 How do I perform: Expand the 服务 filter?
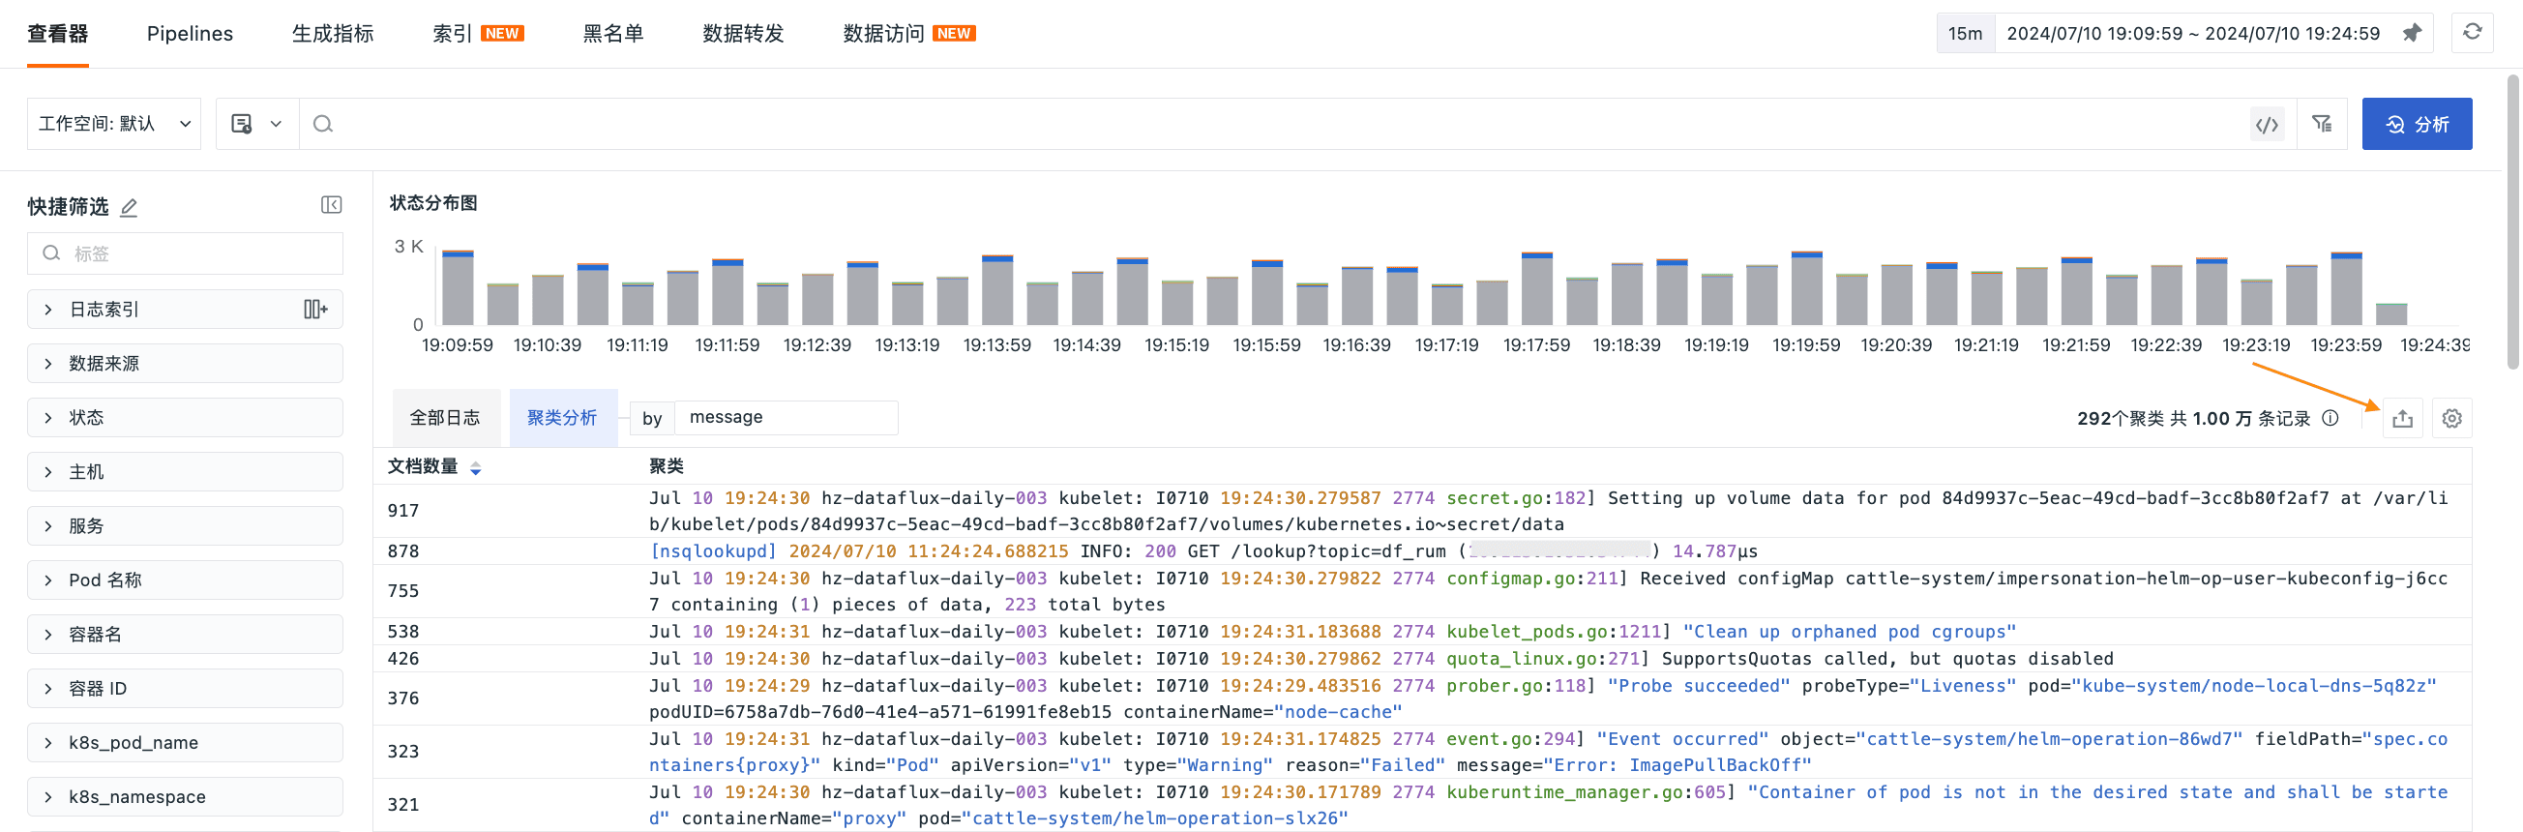point(185,526)
